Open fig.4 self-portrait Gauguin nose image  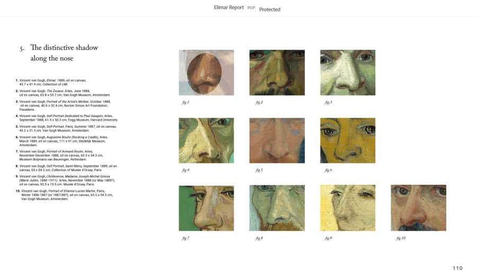(206, 140)
